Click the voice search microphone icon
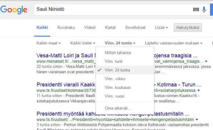The height and width of the screenshot is (130, 213). pyautogui.click(x=204, y=9)
